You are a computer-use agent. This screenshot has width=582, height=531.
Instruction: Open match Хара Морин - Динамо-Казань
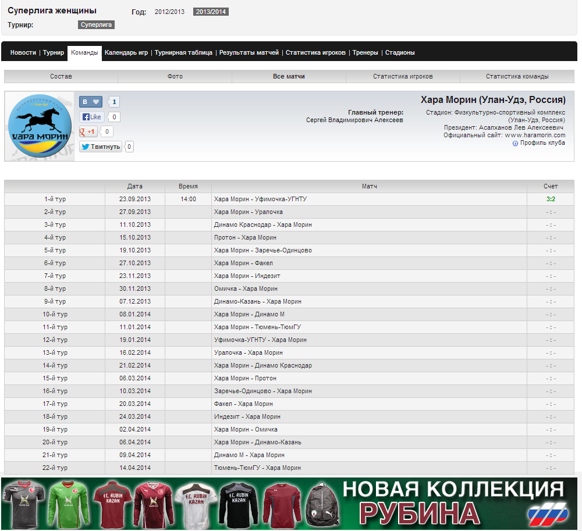click(x=258, y=443)
